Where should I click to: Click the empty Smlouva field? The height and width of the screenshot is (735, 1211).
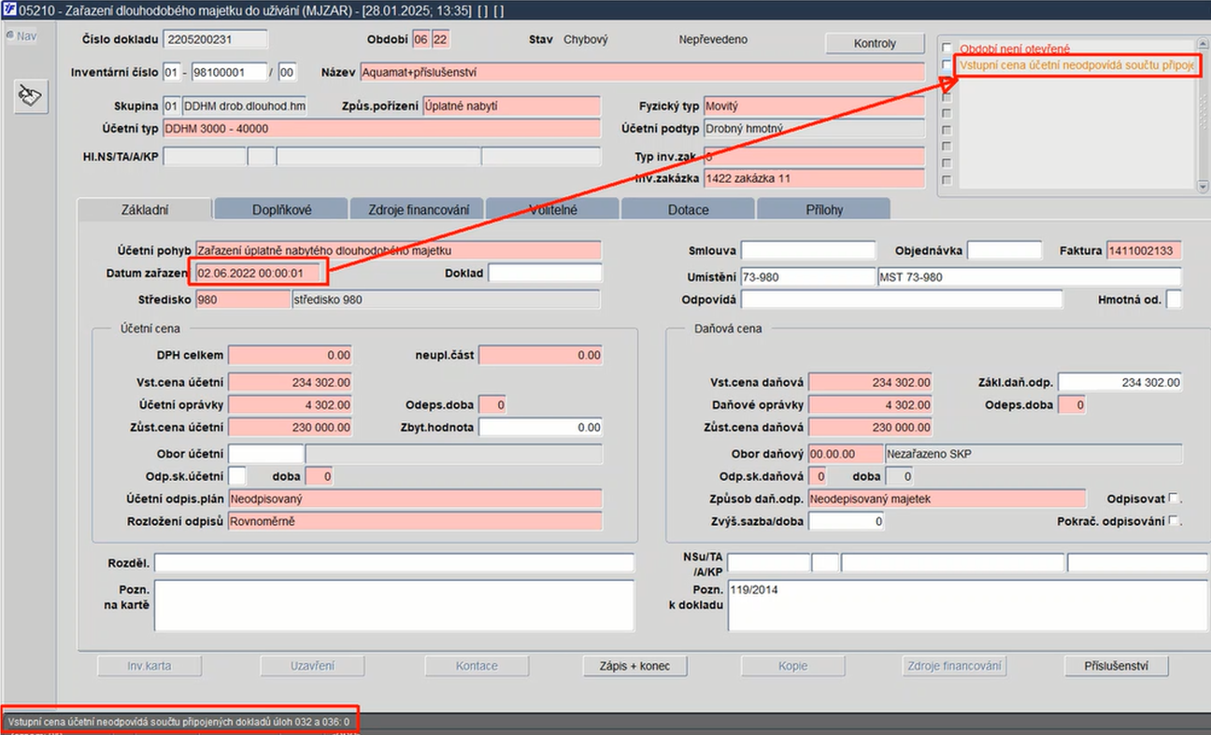click(808, 250)
